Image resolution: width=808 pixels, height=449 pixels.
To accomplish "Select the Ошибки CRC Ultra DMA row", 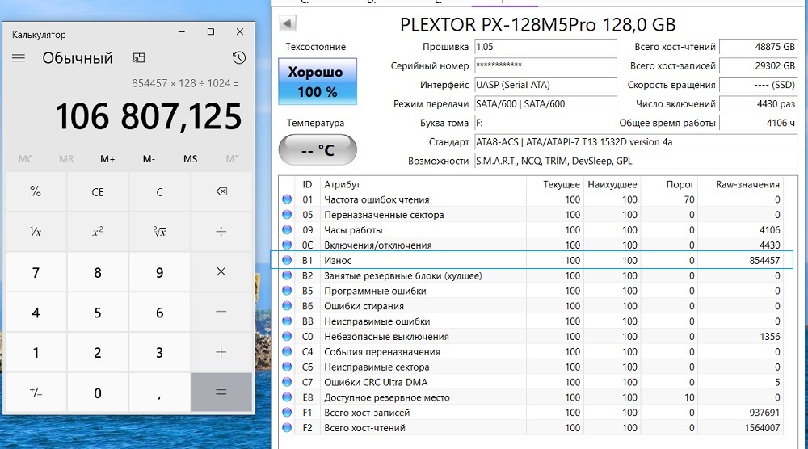I will pos(532,383).
